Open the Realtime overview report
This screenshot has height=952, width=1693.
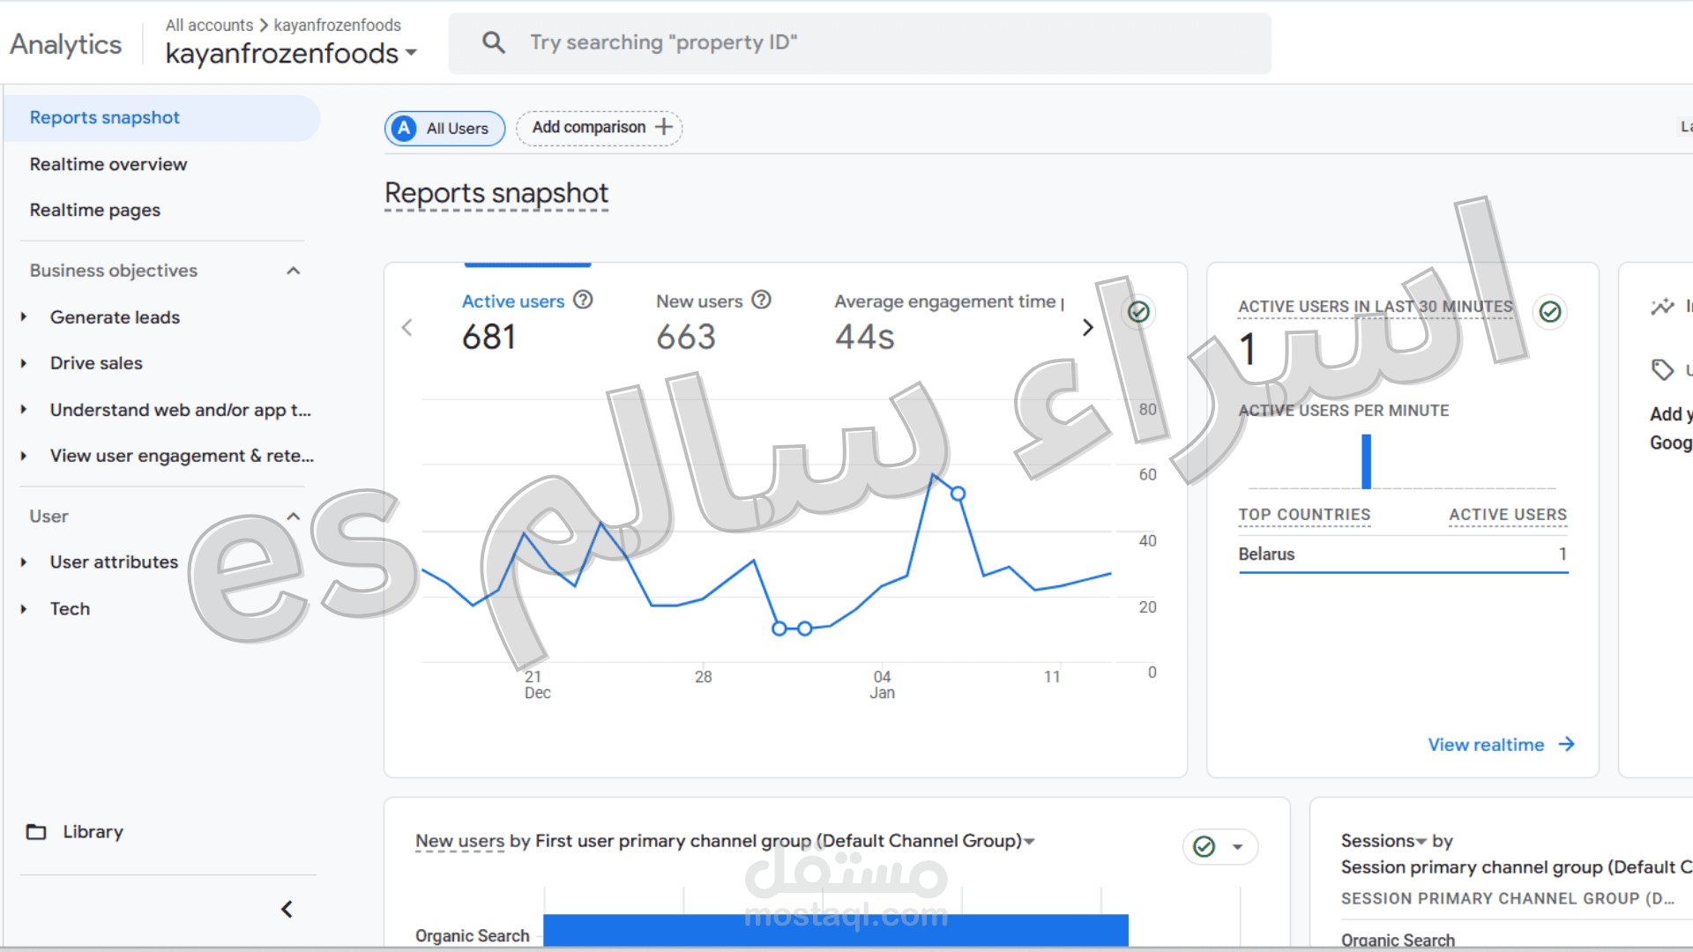click(x=108, y=164)
